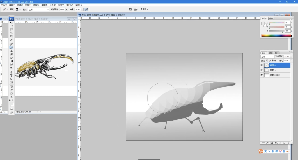Select the Move tool in toolbox
The image size is (298, 160).
(12, 23)
